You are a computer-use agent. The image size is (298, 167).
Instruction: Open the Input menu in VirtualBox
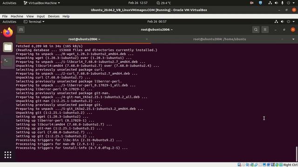tap(41, 16)
